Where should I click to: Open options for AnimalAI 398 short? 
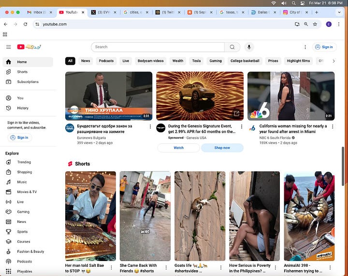click(330, 268)
